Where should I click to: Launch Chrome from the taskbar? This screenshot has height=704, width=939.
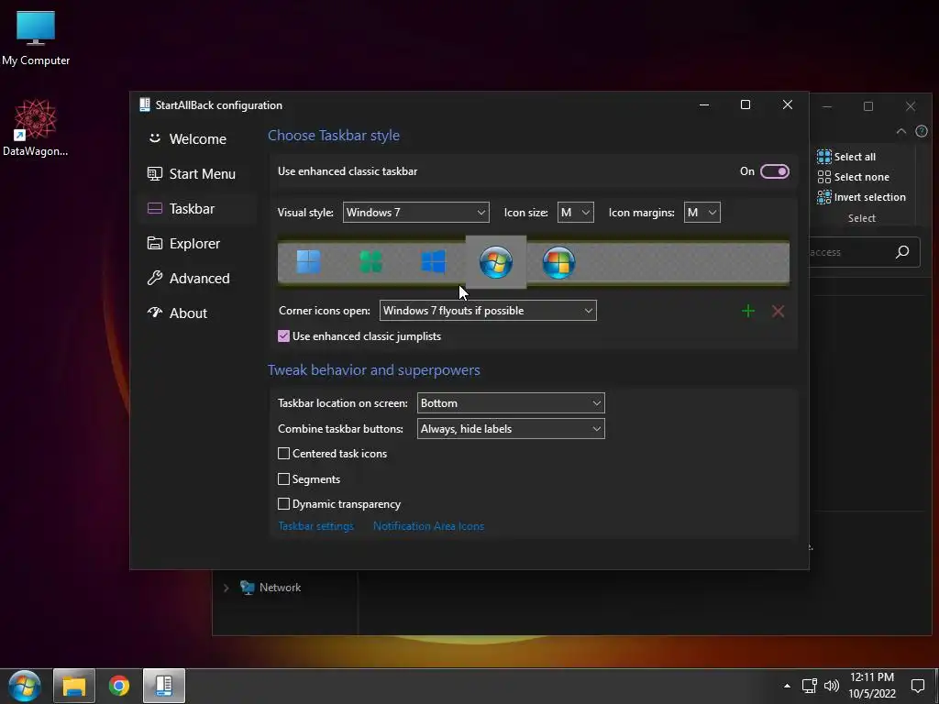[x=119, y=686]
